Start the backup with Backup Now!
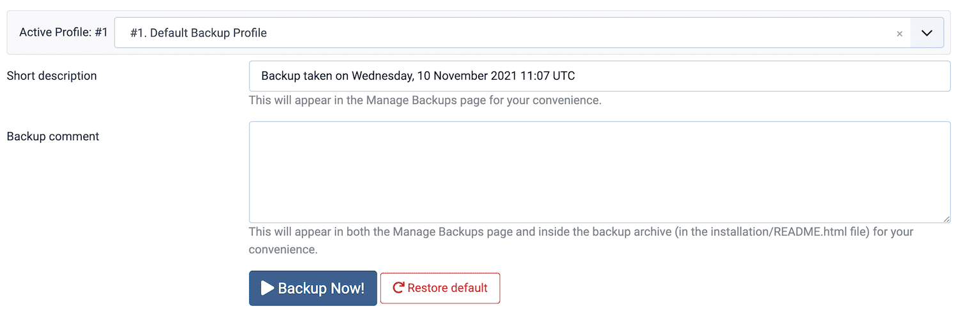Screen dimensions: 959x320 point(313,288)
